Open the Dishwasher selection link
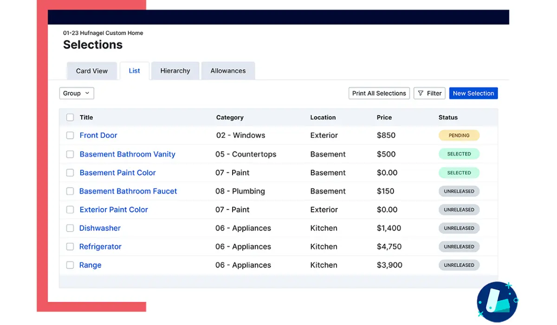This screenshot has height=325, width=557. pyautogui.click(x=100, y=228)
